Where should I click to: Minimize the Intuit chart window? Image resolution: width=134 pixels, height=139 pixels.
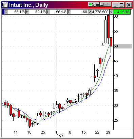click(115, 5)
